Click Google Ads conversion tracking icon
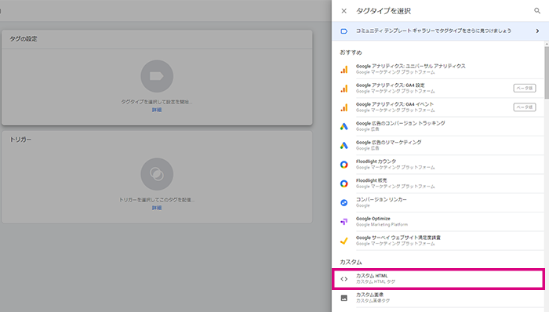549x312 pixels. 344,126
